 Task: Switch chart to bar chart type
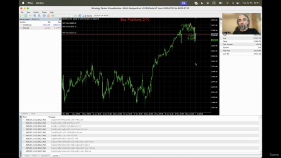[x=22, y=16]
